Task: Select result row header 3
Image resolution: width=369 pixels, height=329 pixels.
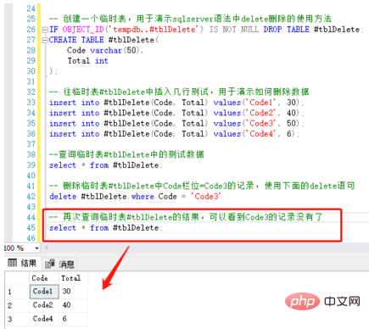Action: [17, 319]
